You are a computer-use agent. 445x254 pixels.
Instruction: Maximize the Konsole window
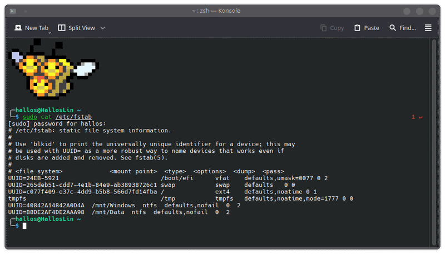click(419, 11)
